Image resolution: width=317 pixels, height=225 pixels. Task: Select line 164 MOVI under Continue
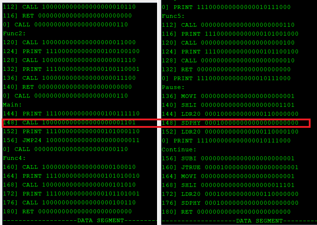pos(228,176)
